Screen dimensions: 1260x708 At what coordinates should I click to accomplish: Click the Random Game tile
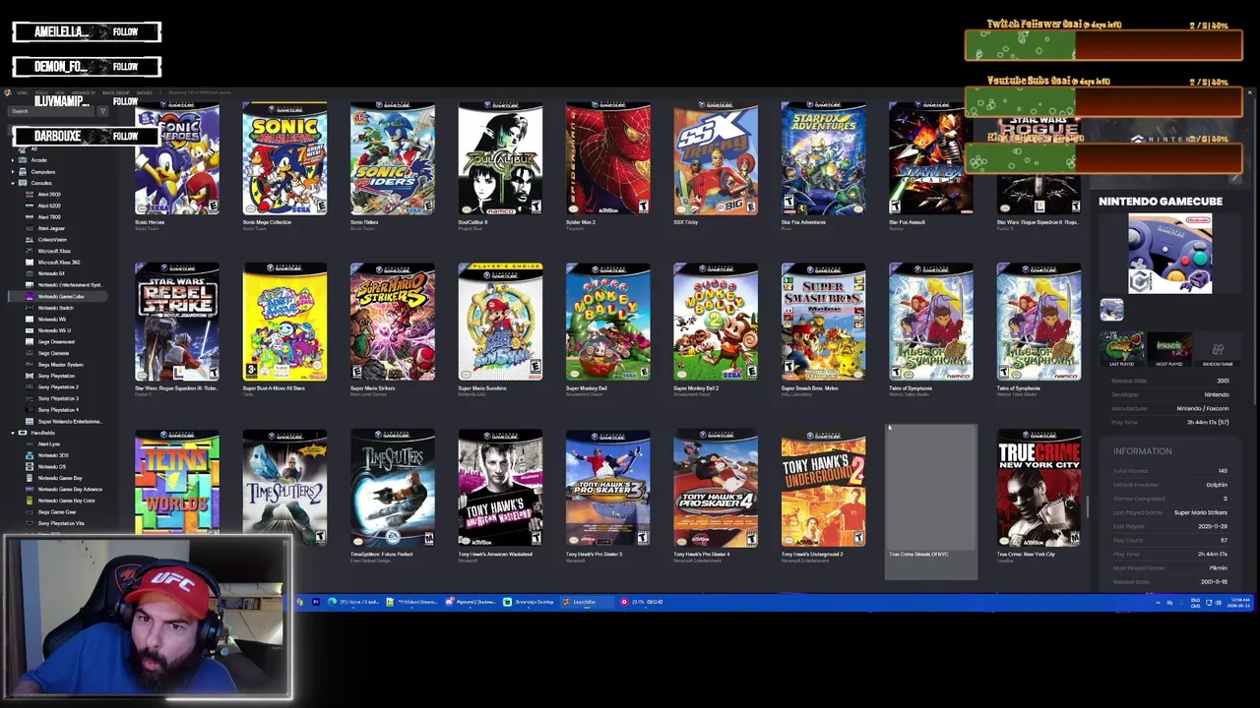pyautogui.click(x=1218, y=349)
